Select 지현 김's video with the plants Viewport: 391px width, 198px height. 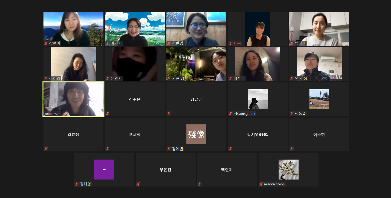coord(196,64)
